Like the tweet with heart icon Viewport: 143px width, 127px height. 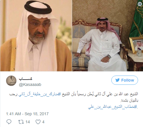(38, 122)
